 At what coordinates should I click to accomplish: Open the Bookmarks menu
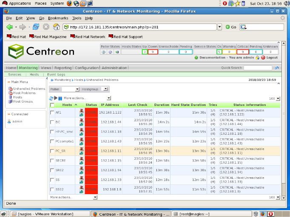pos(58,18)
